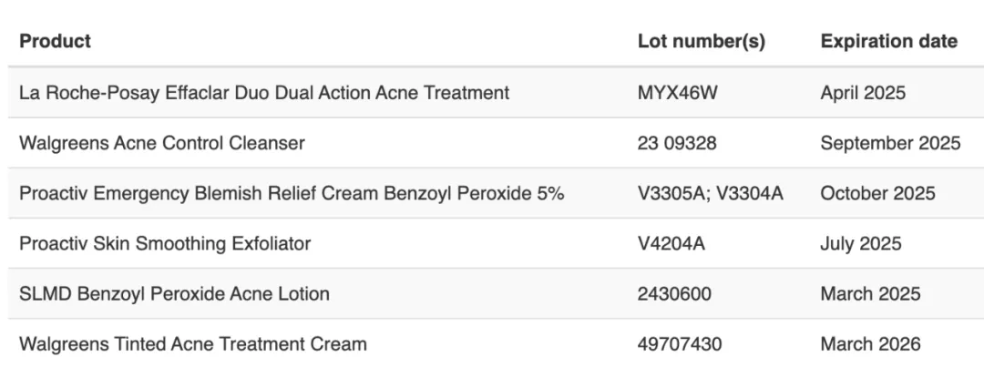Select SLMD Benzoyl Peroxide Acne Lotion cell
This screenshot has width=984, height=388.
[x=174, y=294]
